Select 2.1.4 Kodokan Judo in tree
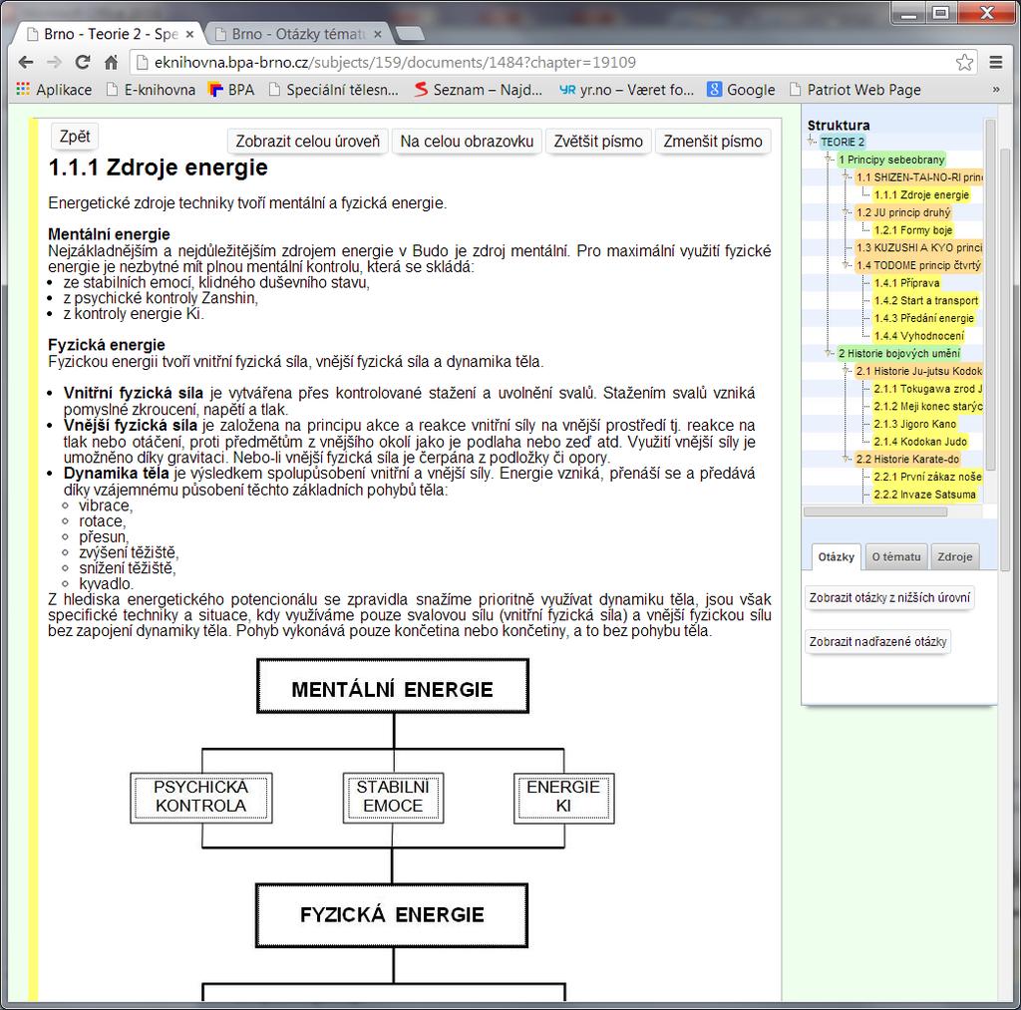 tap(920, 442)
